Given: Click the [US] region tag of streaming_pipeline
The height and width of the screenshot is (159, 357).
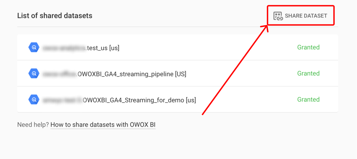Looking at the screenshot, I should tap(181, 74).
